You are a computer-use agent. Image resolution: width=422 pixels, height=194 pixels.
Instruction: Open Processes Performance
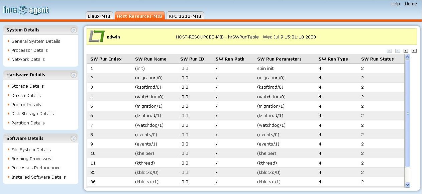point(36,168)
